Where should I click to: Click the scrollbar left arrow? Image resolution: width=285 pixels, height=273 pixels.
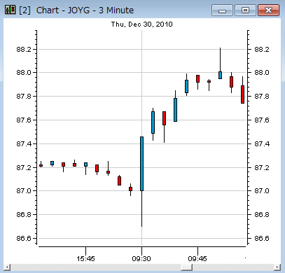coord(7,267)
